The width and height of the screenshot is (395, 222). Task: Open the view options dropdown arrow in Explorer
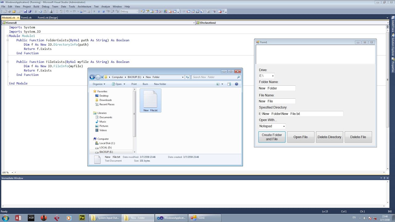click(x=222, y=84)
